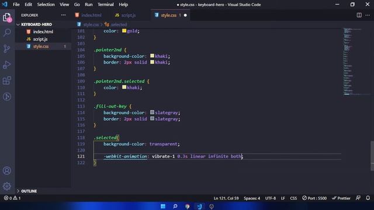Open the Accounts menu icon
Screen dimensions: 374x210
7,170
